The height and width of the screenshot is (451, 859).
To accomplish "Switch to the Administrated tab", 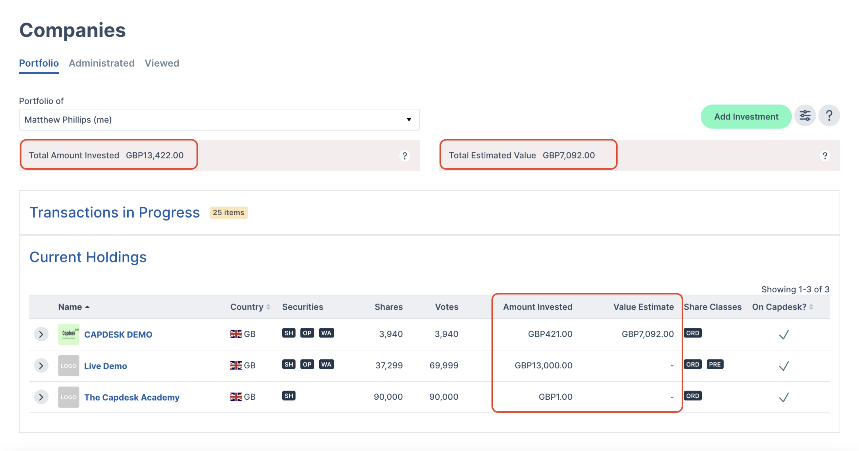I will pos(102,63).
